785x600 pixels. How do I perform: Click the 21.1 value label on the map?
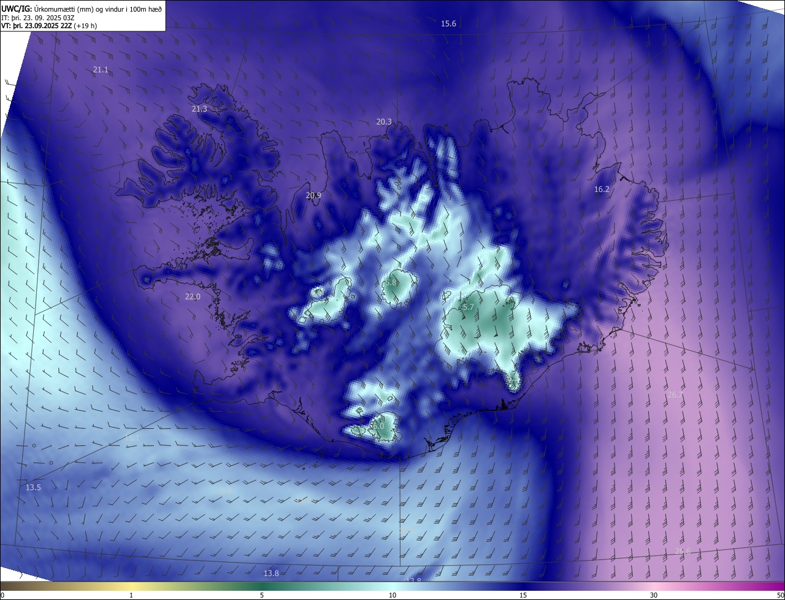101,70
